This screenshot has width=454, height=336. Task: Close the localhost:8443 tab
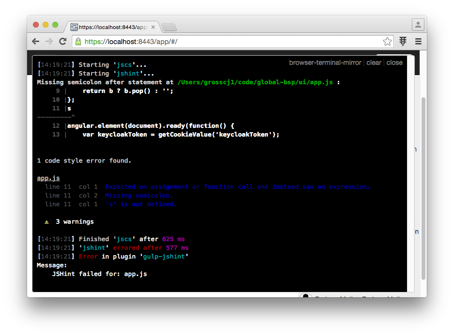[153, 27]
